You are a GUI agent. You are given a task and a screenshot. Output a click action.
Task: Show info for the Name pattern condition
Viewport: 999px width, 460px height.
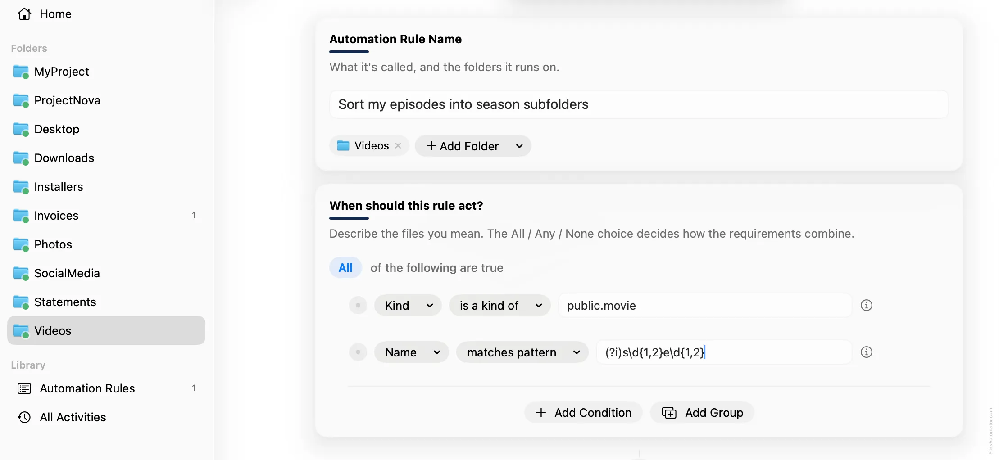867,352
